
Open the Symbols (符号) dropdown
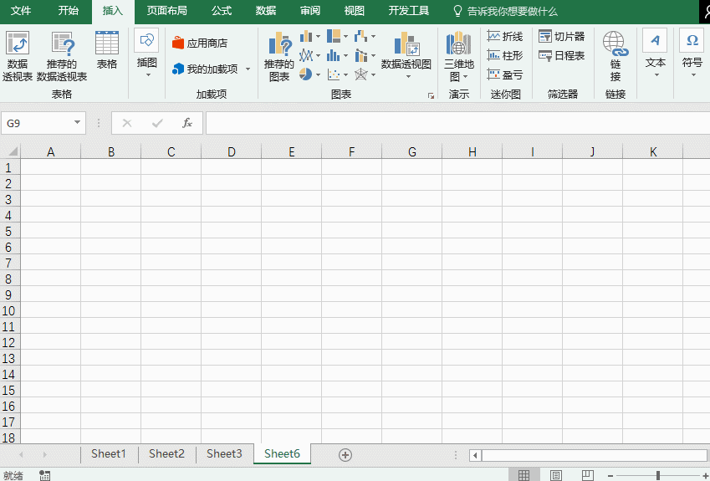click(692, 56)
